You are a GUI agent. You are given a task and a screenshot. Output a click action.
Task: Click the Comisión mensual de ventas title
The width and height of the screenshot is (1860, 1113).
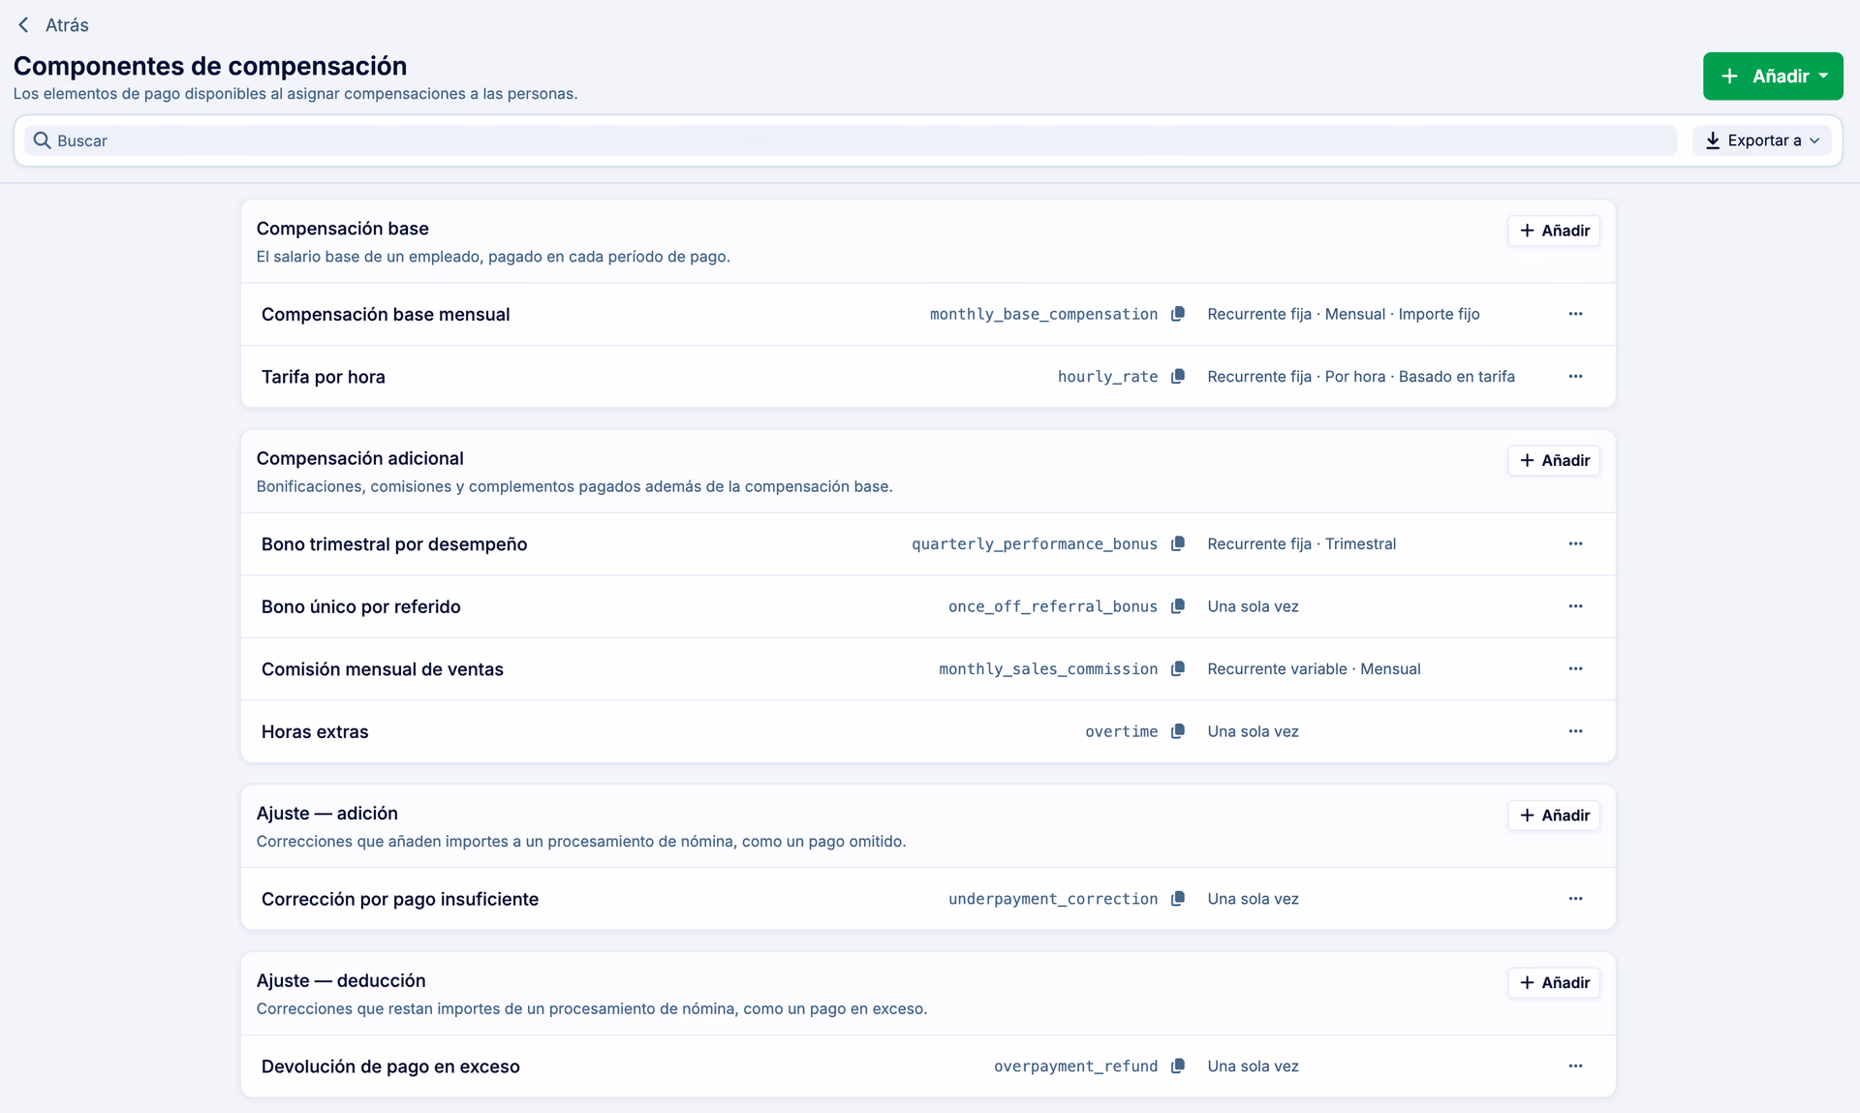(x=383, y=669)
